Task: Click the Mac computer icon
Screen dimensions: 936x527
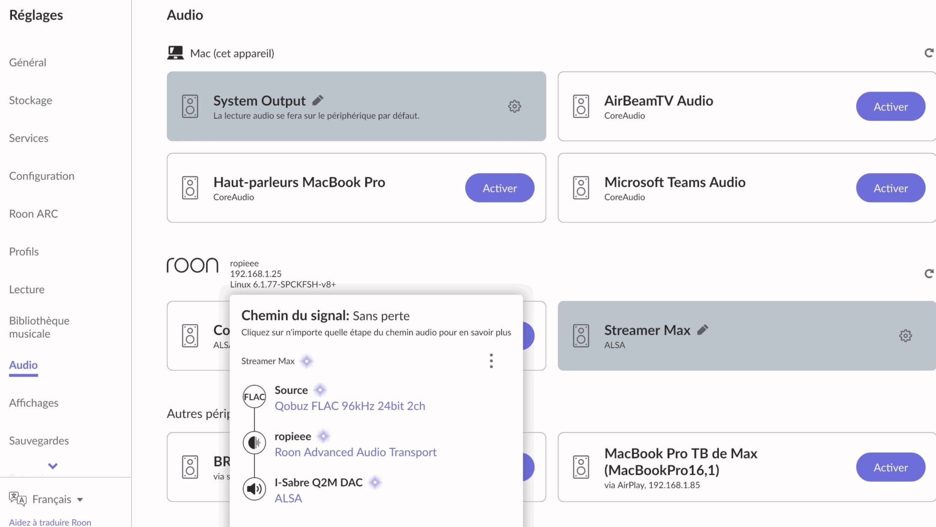Action: (175, 53)
